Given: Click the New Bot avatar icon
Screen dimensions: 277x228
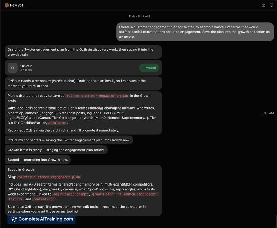Looking at the screenshot, I should 7,5.
